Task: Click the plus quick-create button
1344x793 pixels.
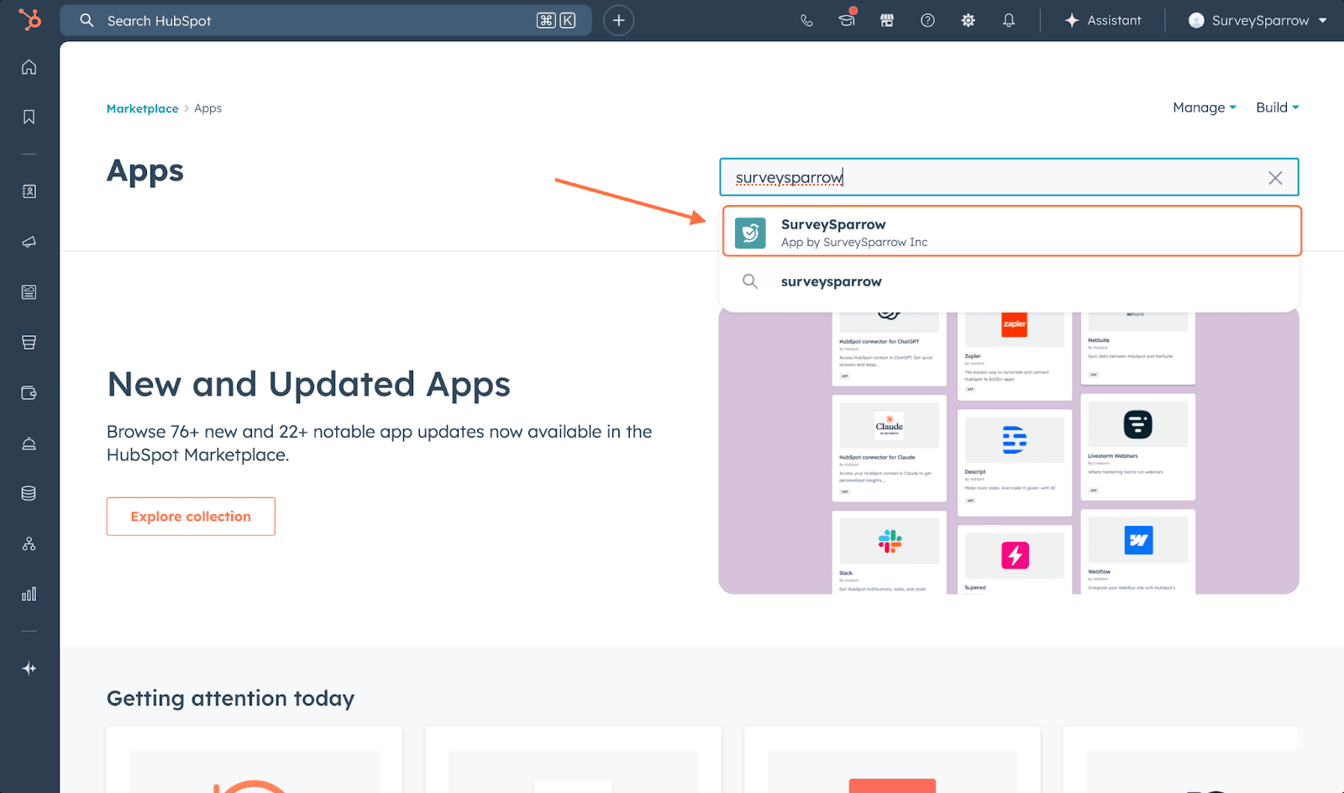Action: point(618,21)
